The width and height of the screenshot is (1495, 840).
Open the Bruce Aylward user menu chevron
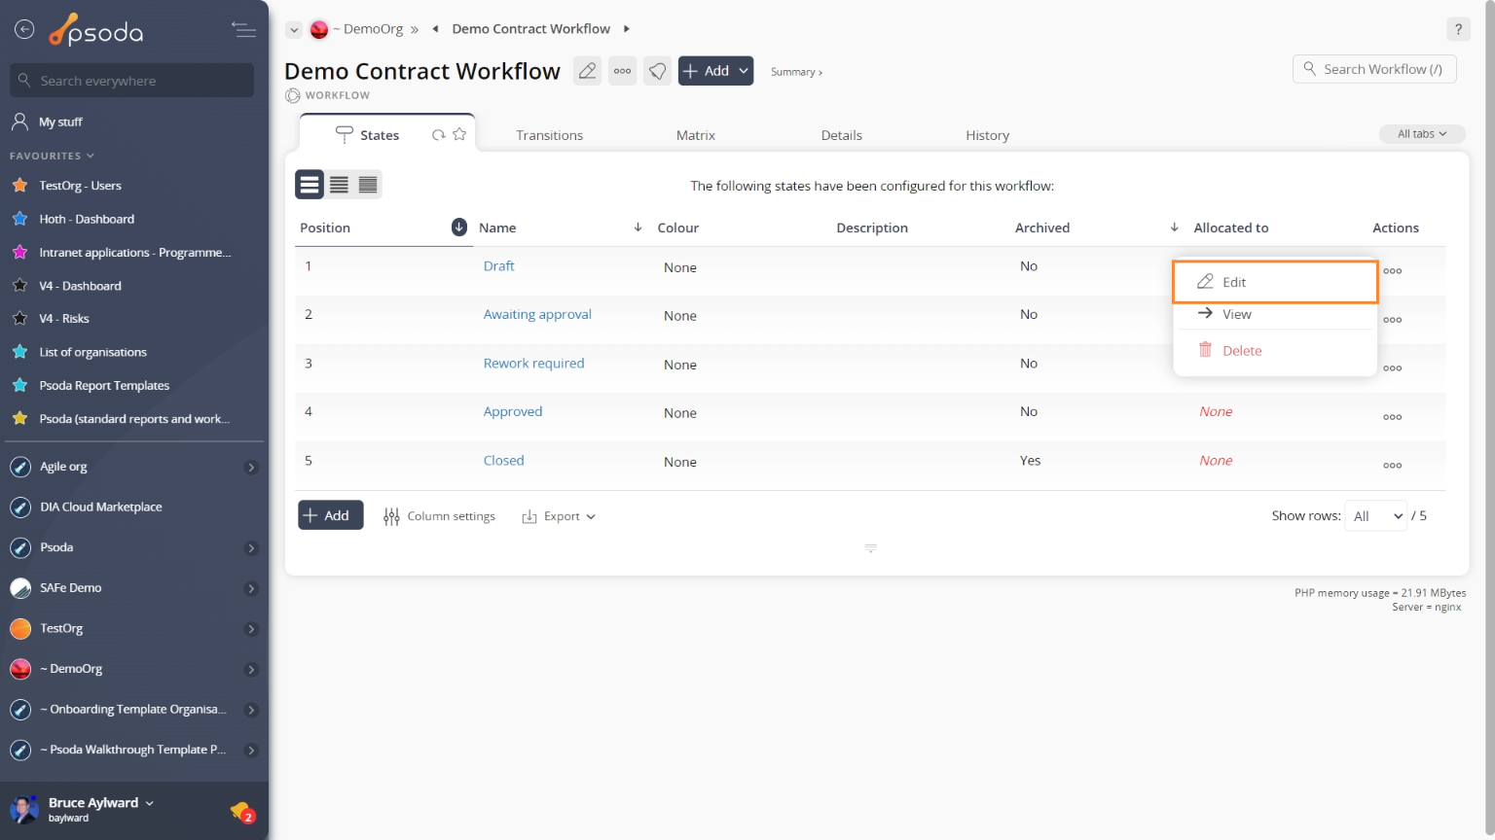coord(149,803)
